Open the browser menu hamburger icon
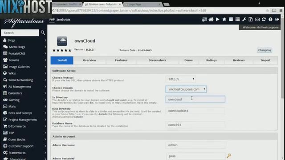285x160 pixels. point(281,11)
